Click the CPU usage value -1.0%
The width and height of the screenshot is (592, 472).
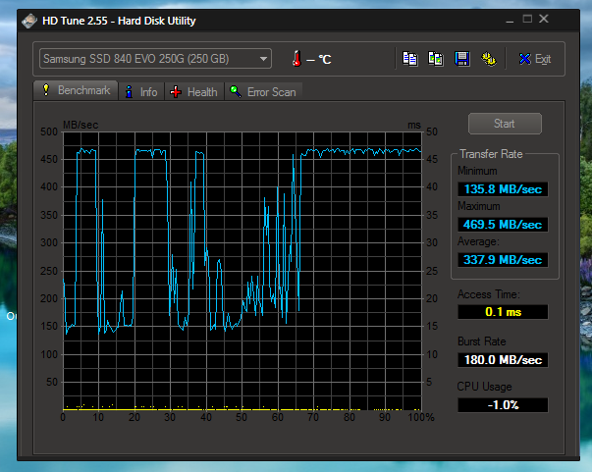[503, 405]
